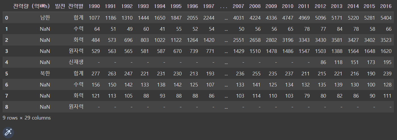Image resolution: width=397 pixels, height=140 pixels.
Task: Select value 277 in row 5
Action: coord(95,73)
